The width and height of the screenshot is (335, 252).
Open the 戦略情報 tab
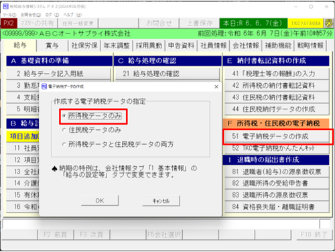[310, 46]
